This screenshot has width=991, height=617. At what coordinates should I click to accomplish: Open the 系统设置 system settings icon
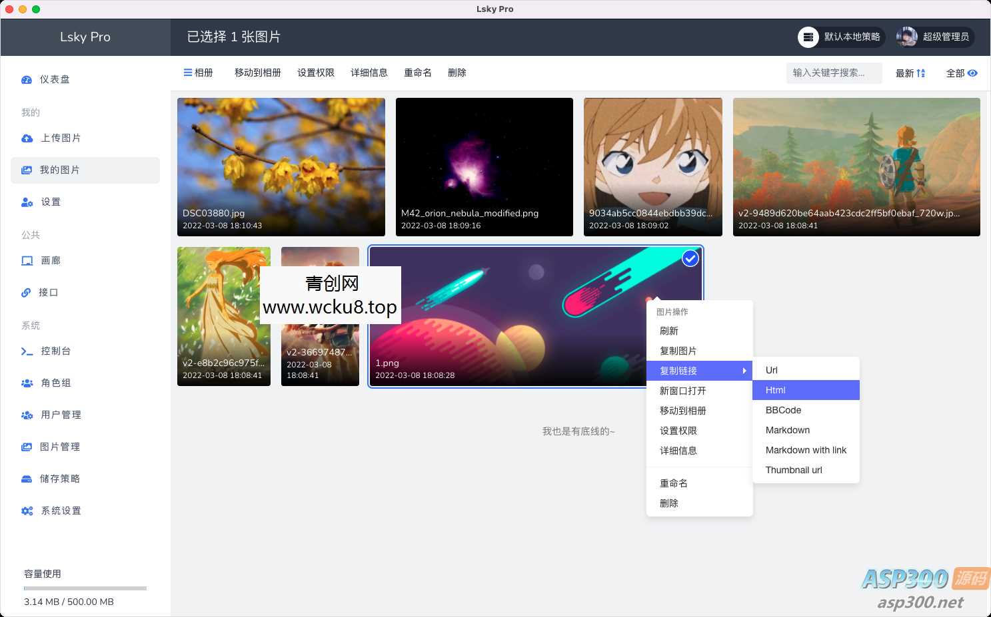point(27,511)
